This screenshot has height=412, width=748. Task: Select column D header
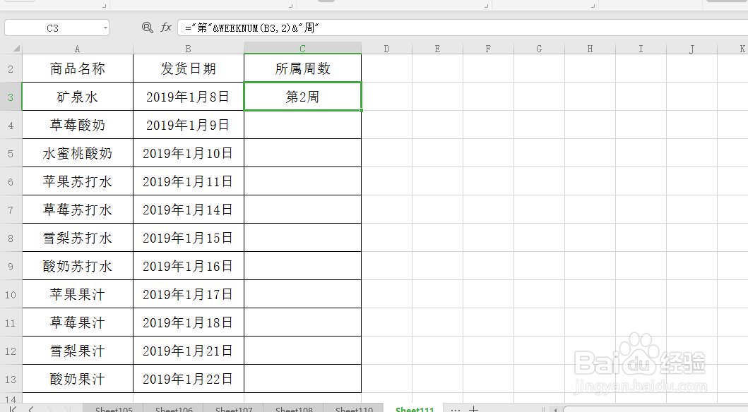(386, 48)
